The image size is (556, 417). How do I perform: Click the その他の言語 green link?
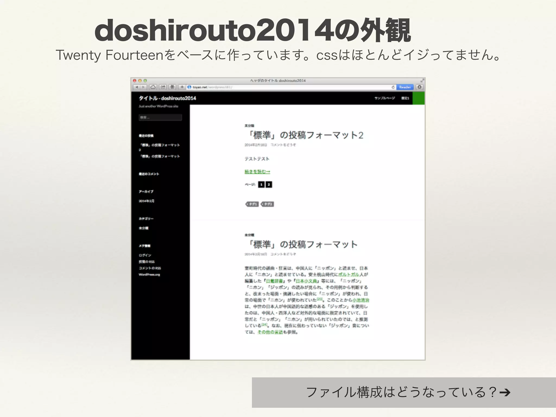pos(270,332)
